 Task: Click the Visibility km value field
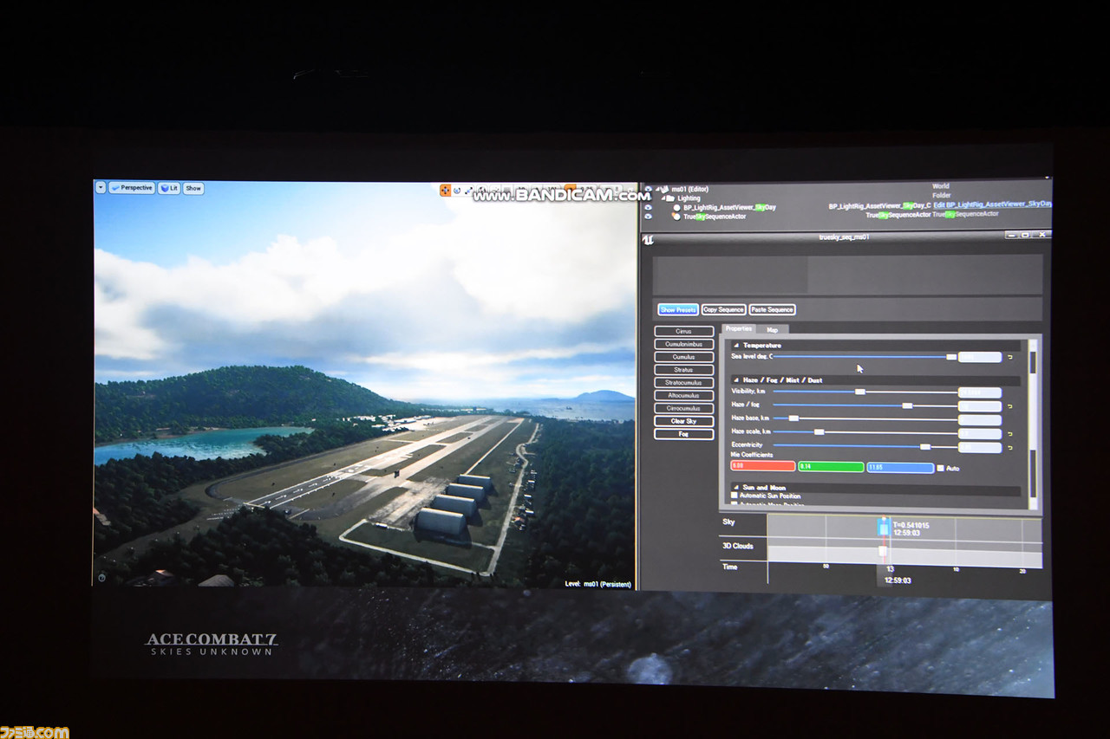[x=980, y=392]
